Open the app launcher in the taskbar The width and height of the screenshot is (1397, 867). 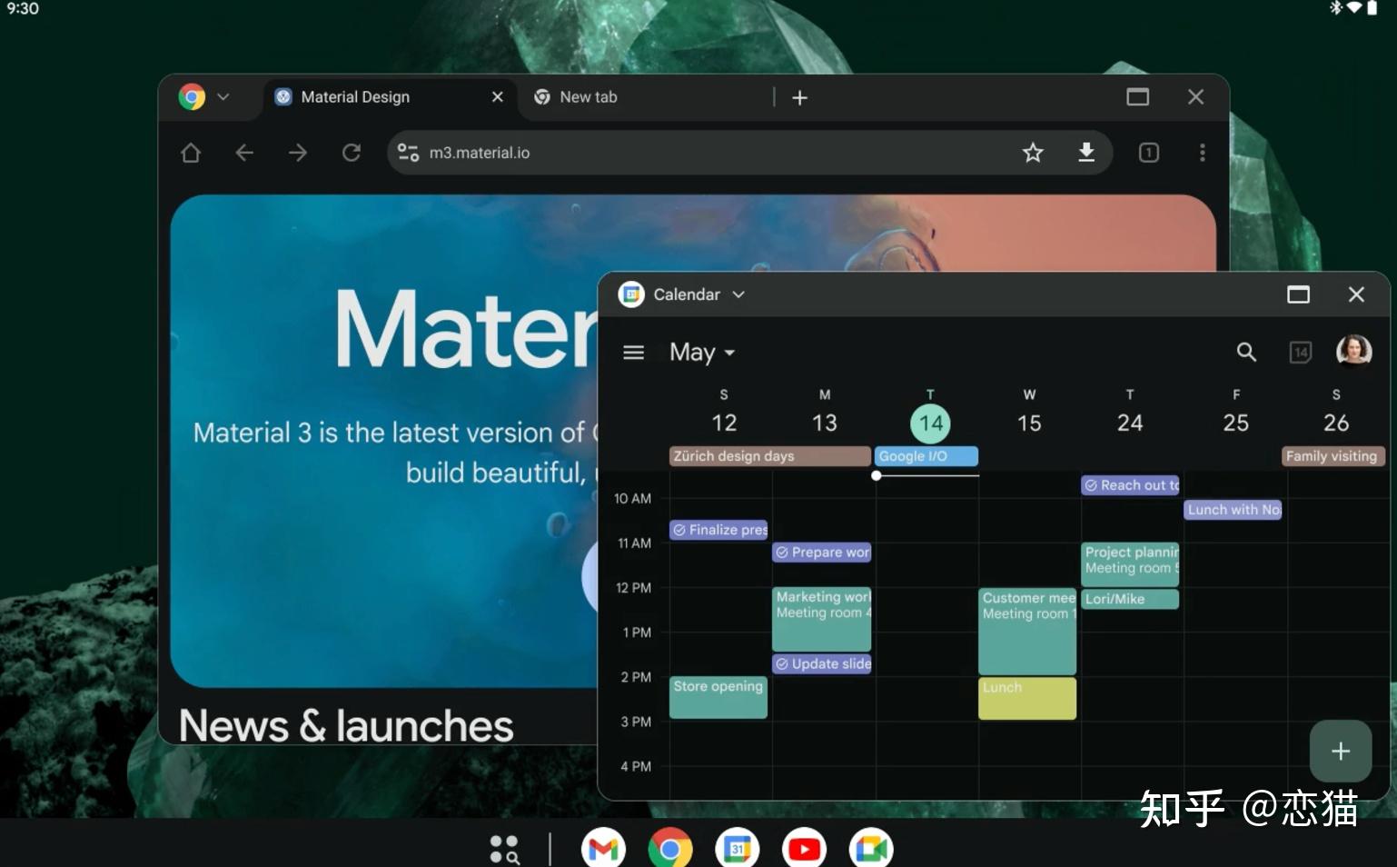(x=504, y=850)
